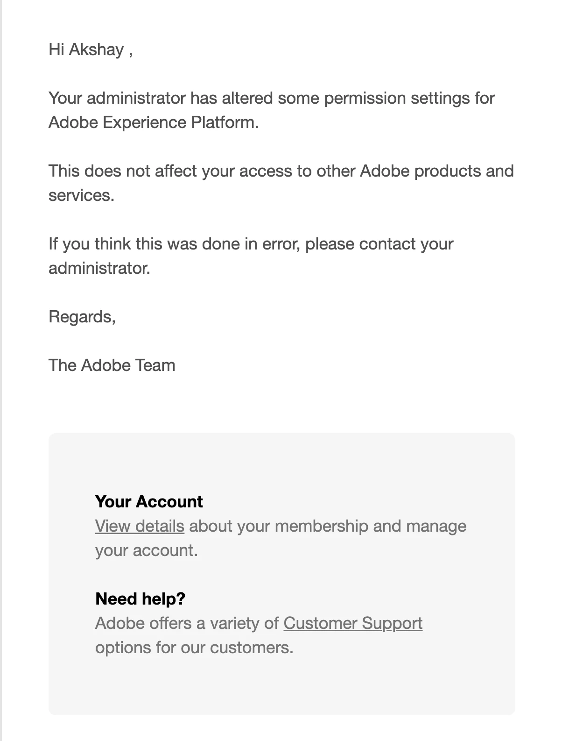Click the "Need help?" heading
This screenshot has height=741, width=562.
[x=140, y=599]
